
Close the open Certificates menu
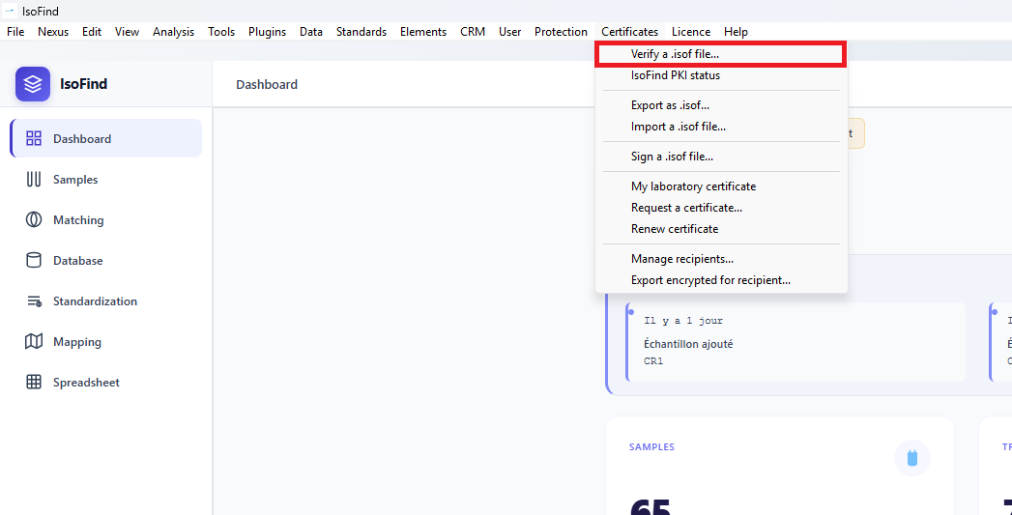pos(630,32)
